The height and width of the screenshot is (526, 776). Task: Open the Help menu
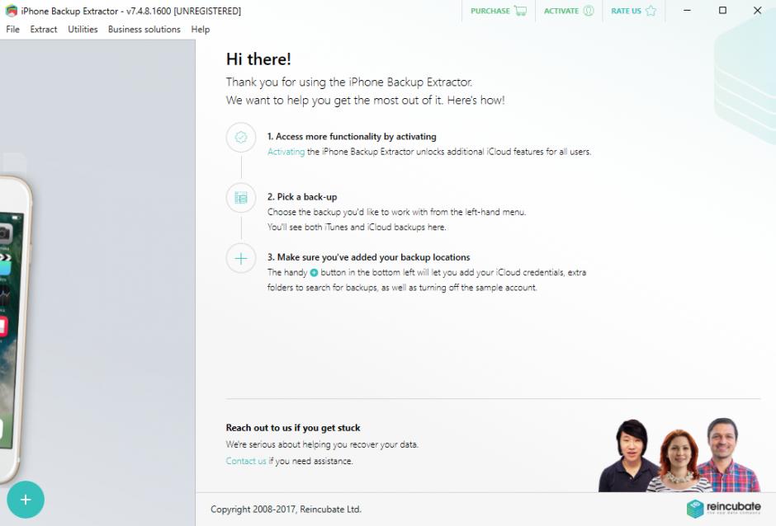pos(201,29)
